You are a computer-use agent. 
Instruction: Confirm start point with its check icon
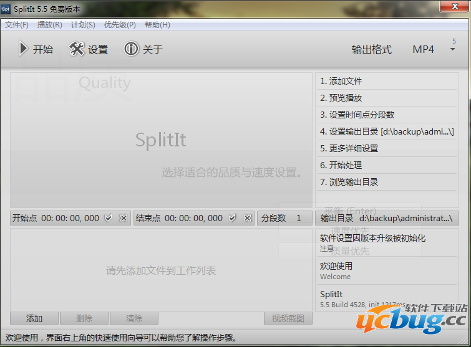pyautogui.click(x=109, y=218)
